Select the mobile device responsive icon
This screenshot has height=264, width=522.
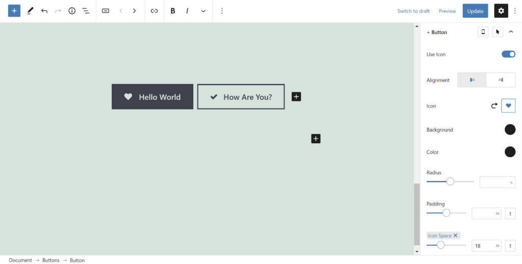(483, 32)
